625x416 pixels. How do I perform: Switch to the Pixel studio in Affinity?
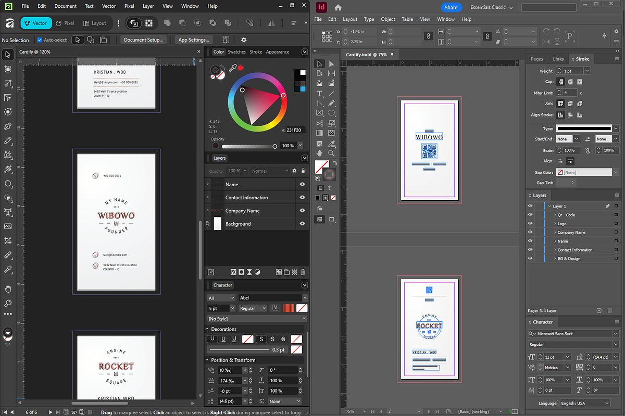click(x=65, y=23)
